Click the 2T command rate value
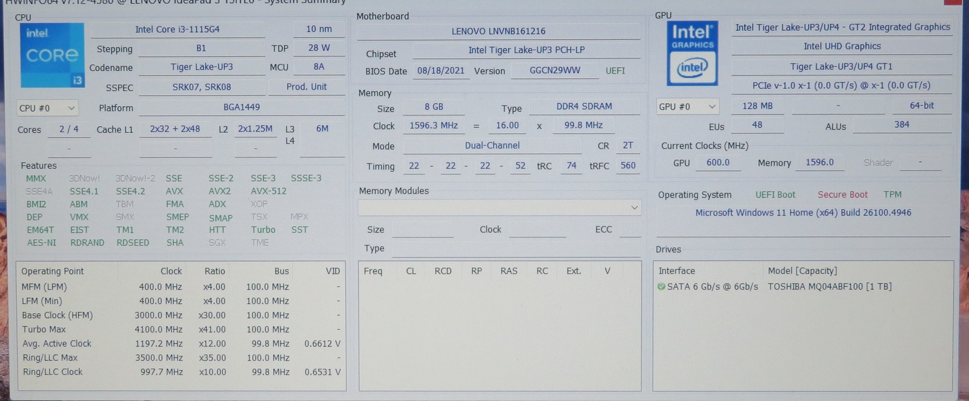 628,146
